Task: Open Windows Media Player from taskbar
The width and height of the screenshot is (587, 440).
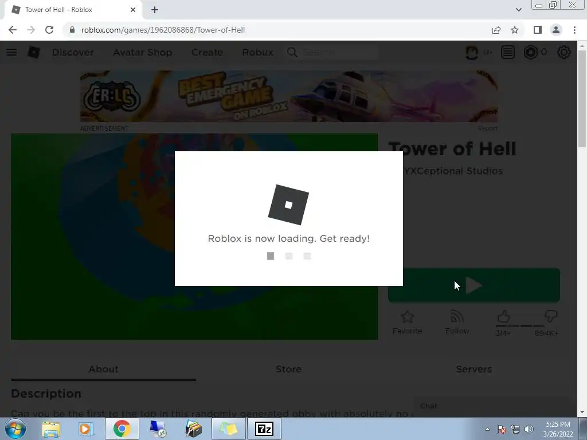Action: click(x=85, y=429)
